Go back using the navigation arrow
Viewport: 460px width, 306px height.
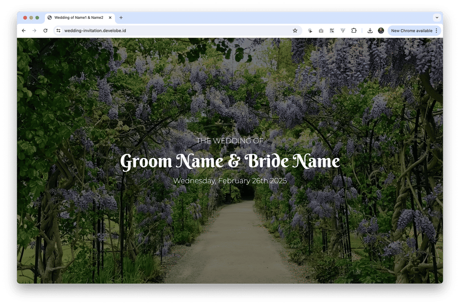tap(23, 31)
